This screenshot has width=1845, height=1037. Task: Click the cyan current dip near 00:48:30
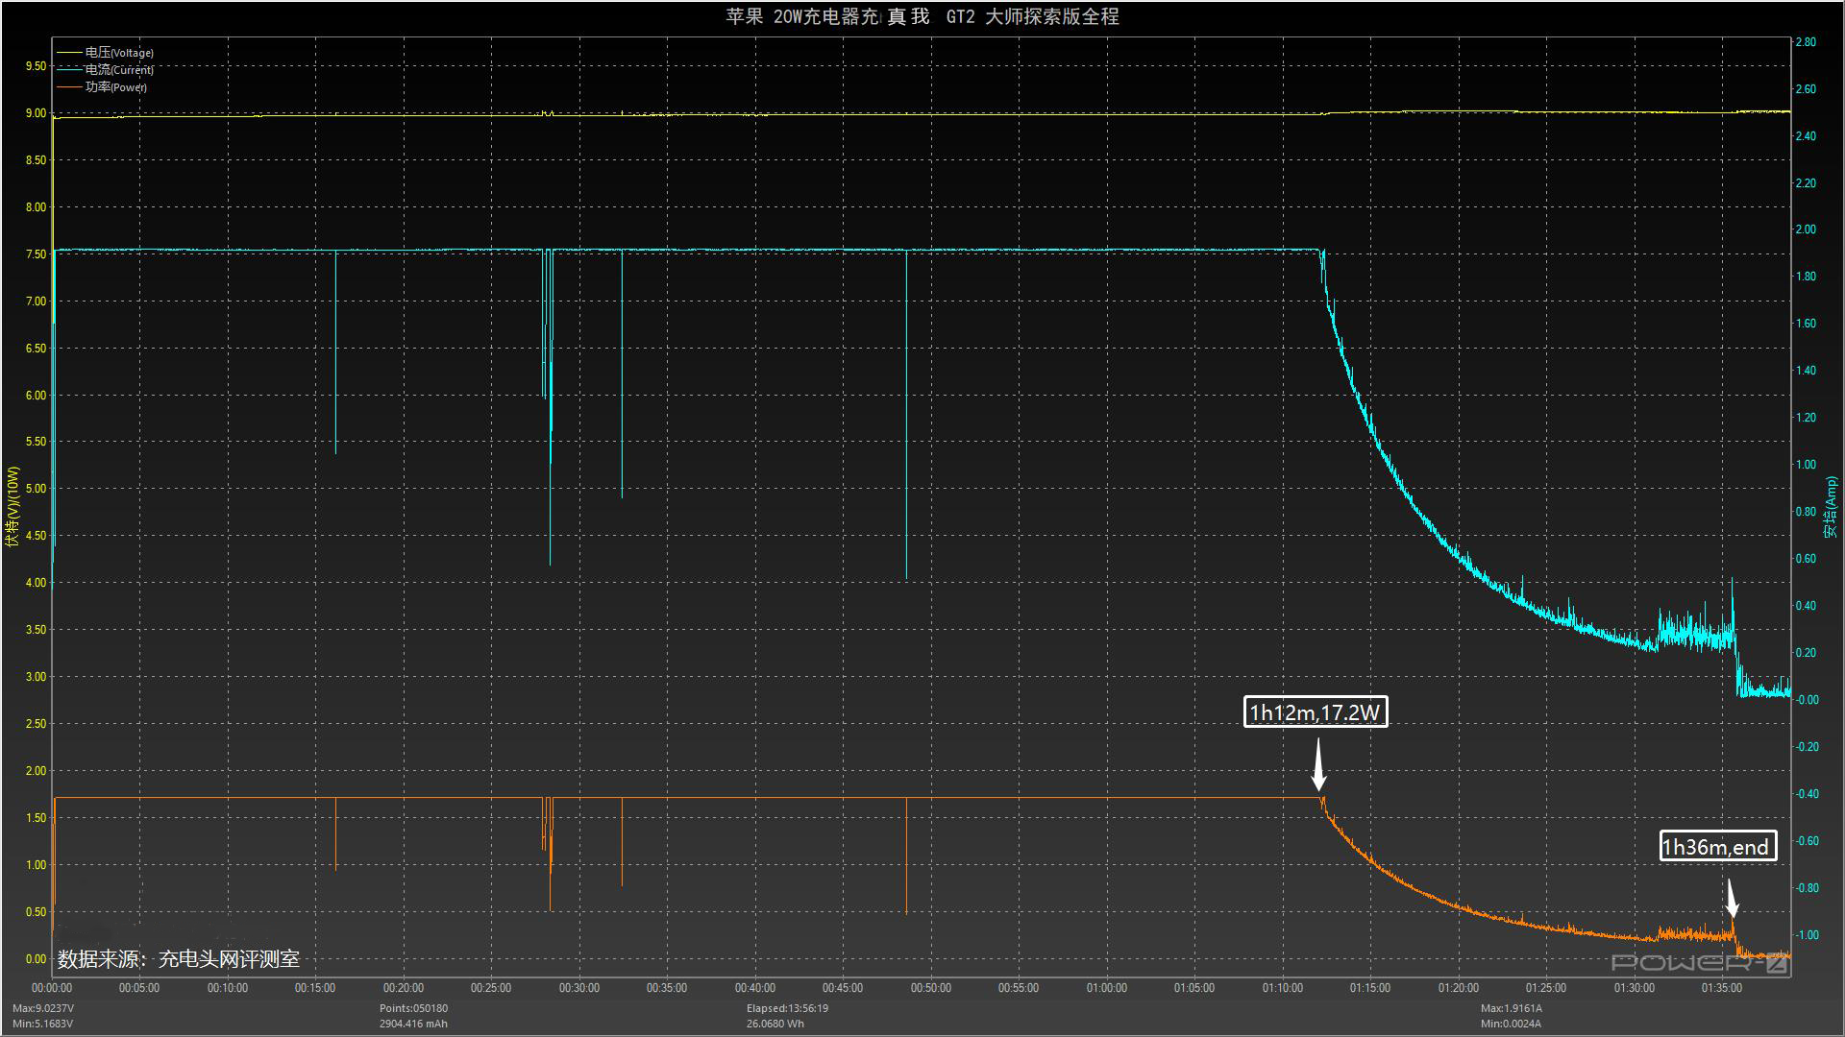tap(906, 413)
